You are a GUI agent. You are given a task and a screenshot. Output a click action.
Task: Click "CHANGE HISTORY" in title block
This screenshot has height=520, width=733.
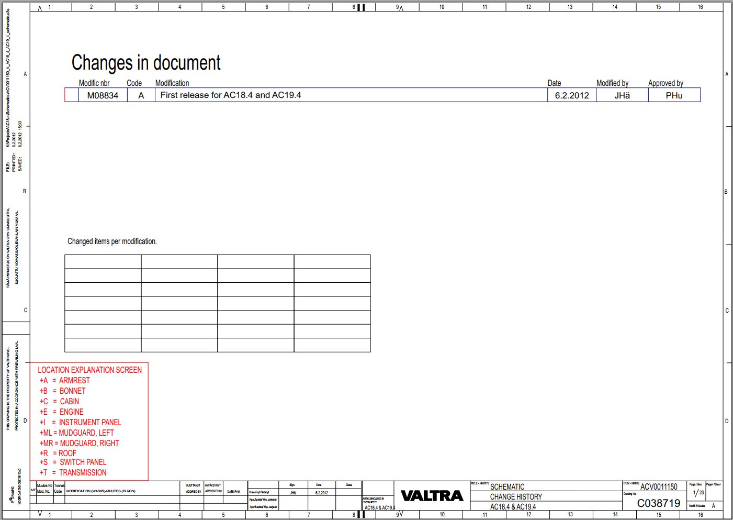pos(516,496)
